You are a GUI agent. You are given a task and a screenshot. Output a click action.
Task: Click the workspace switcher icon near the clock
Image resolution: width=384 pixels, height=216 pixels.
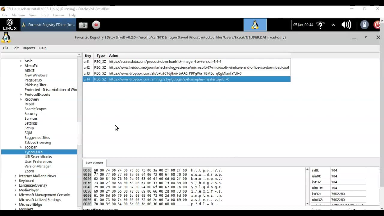pyautogui.click(x=333, y=25)
